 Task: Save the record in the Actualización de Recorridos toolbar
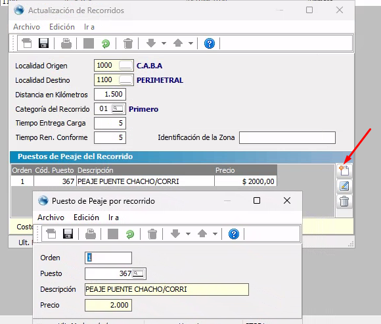pyautogui.click(x=43, y=43)
